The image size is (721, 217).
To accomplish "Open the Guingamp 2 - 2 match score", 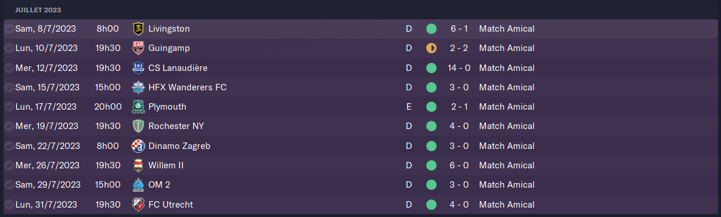I will (x=459, y=48).
